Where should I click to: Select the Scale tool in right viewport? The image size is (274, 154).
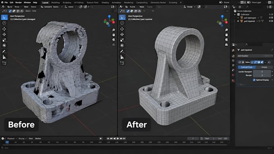tap(122, 40)
